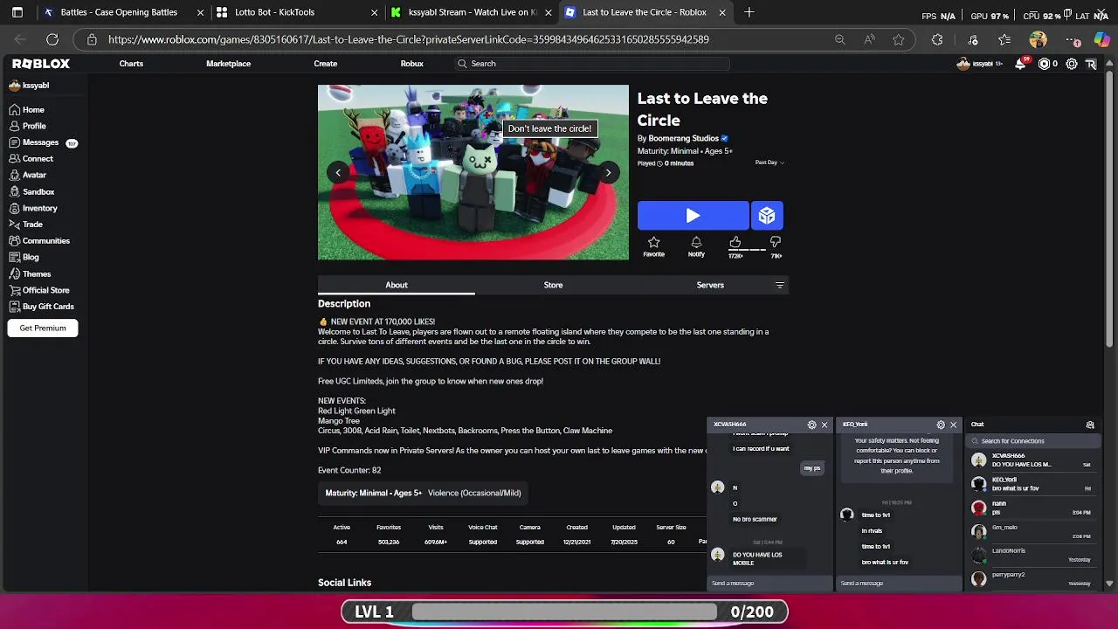The image size is (1118, 629).
Task: Close the KEO_Yorii chat window
Action: tap(953, 425)
